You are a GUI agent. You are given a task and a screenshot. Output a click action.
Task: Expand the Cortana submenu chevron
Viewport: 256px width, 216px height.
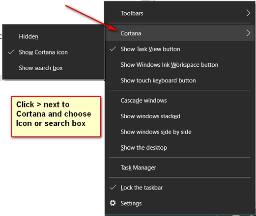pyautogui.click(x=248, y=33)
